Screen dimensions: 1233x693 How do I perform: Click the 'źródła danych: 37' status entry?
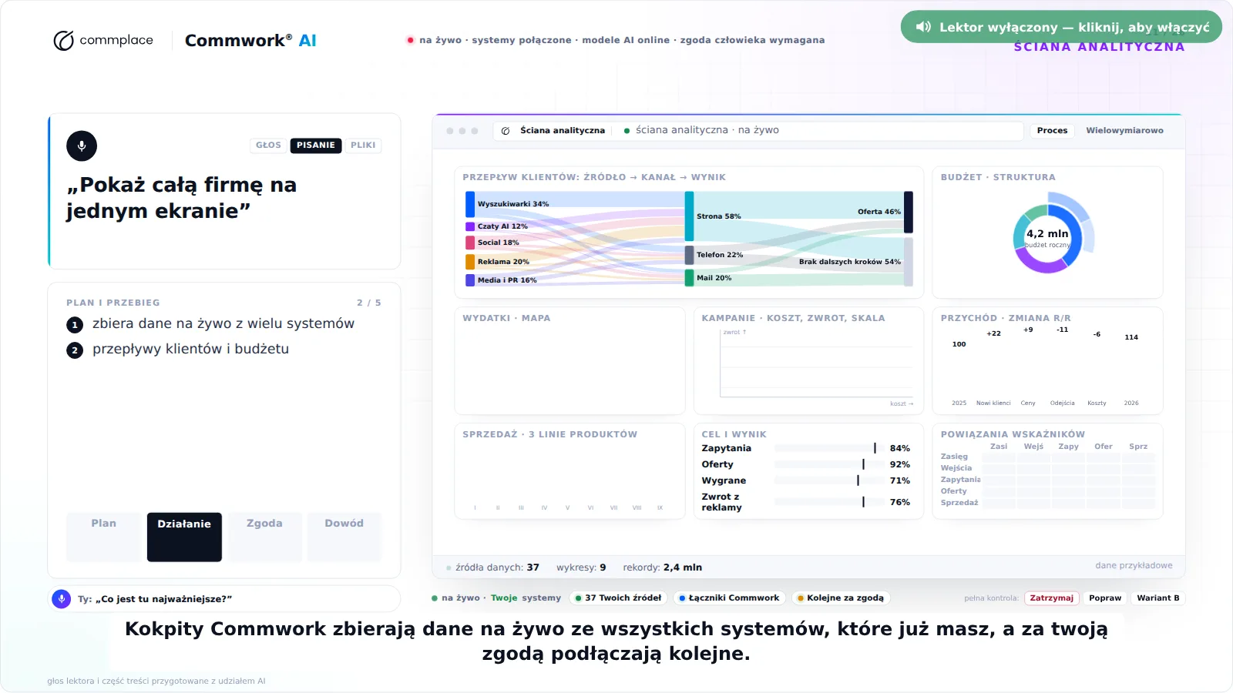click(x=497, y=567)
